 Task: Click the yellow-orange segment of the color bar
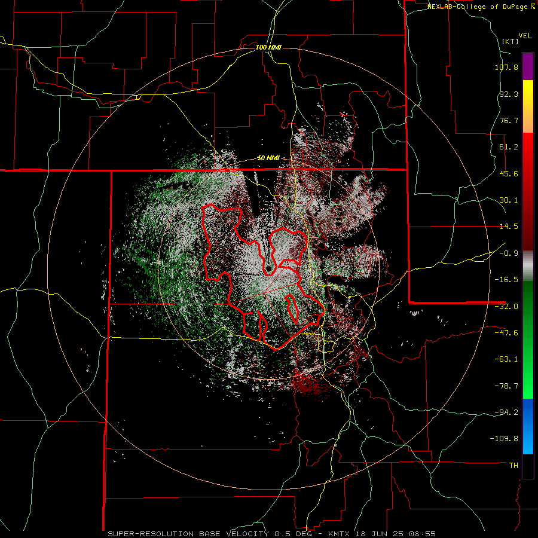(x=528, y=107)
